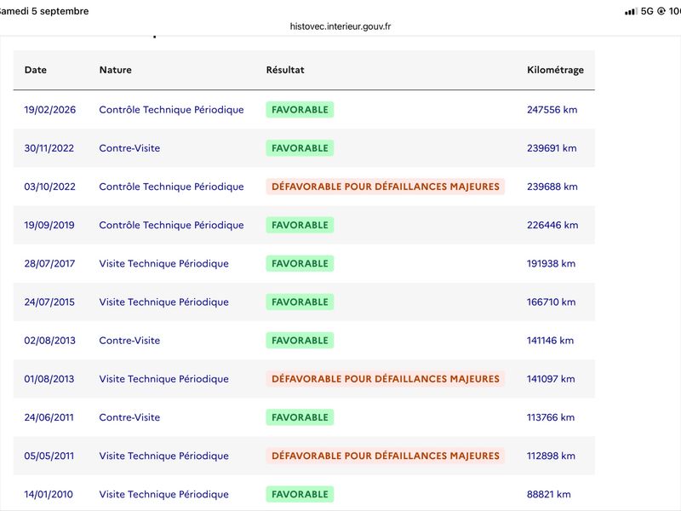Click the 247556 km mileage value
The width and height of the screenshot is (681, 511).
[x=552, y=110]
